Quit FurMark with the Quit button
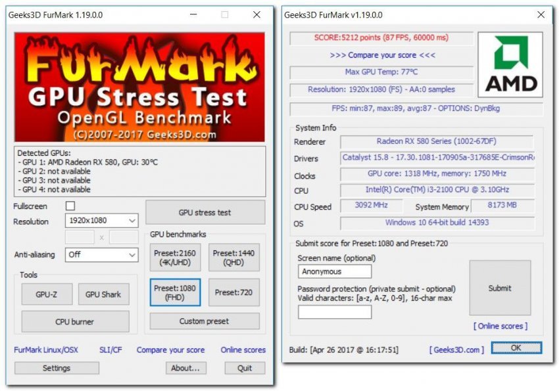This screenshot has width=559, height=391. pyautogui.click(x=245, y=368)
